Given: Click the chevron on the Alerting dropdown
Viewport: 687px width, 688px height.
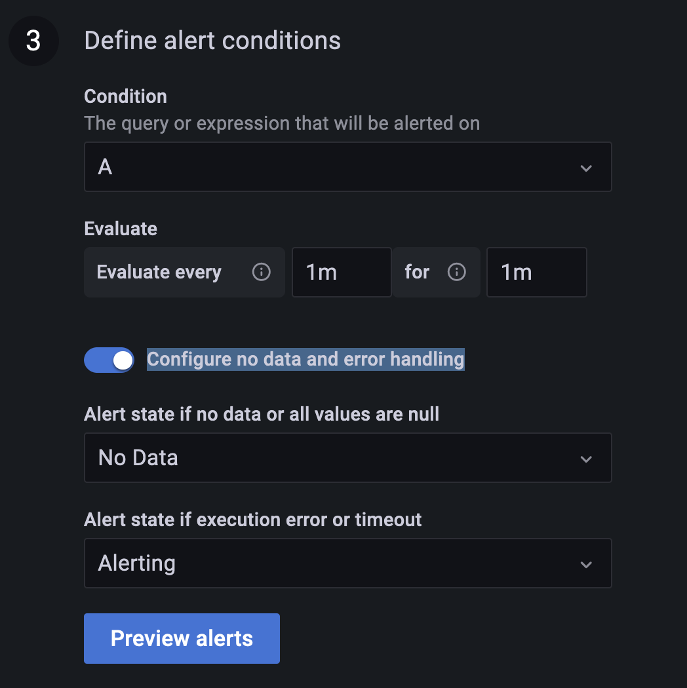Looking at the screenshot, I should pyautogui.click(x=585, y=563).
